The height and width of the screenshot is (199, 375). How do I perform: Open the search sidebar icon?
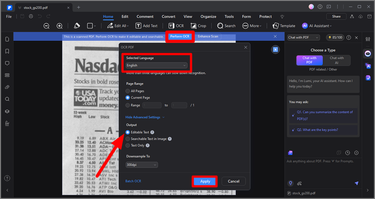7,99
